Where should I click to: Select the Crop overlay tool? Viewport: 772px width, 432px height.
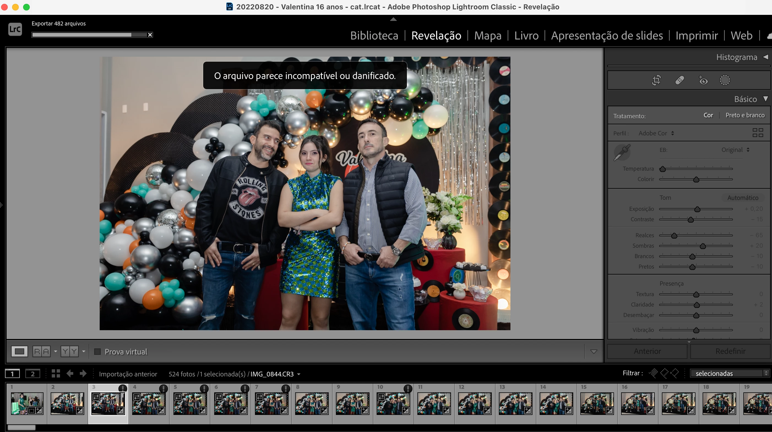(656, 80)
